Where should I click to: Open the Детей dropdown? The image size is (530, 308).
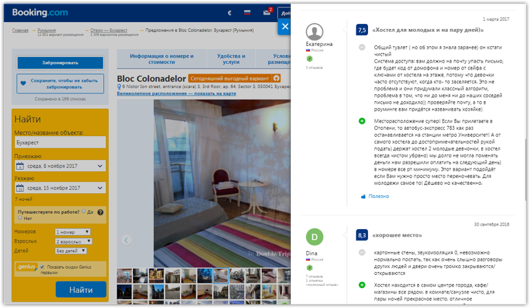pos(71,251)
